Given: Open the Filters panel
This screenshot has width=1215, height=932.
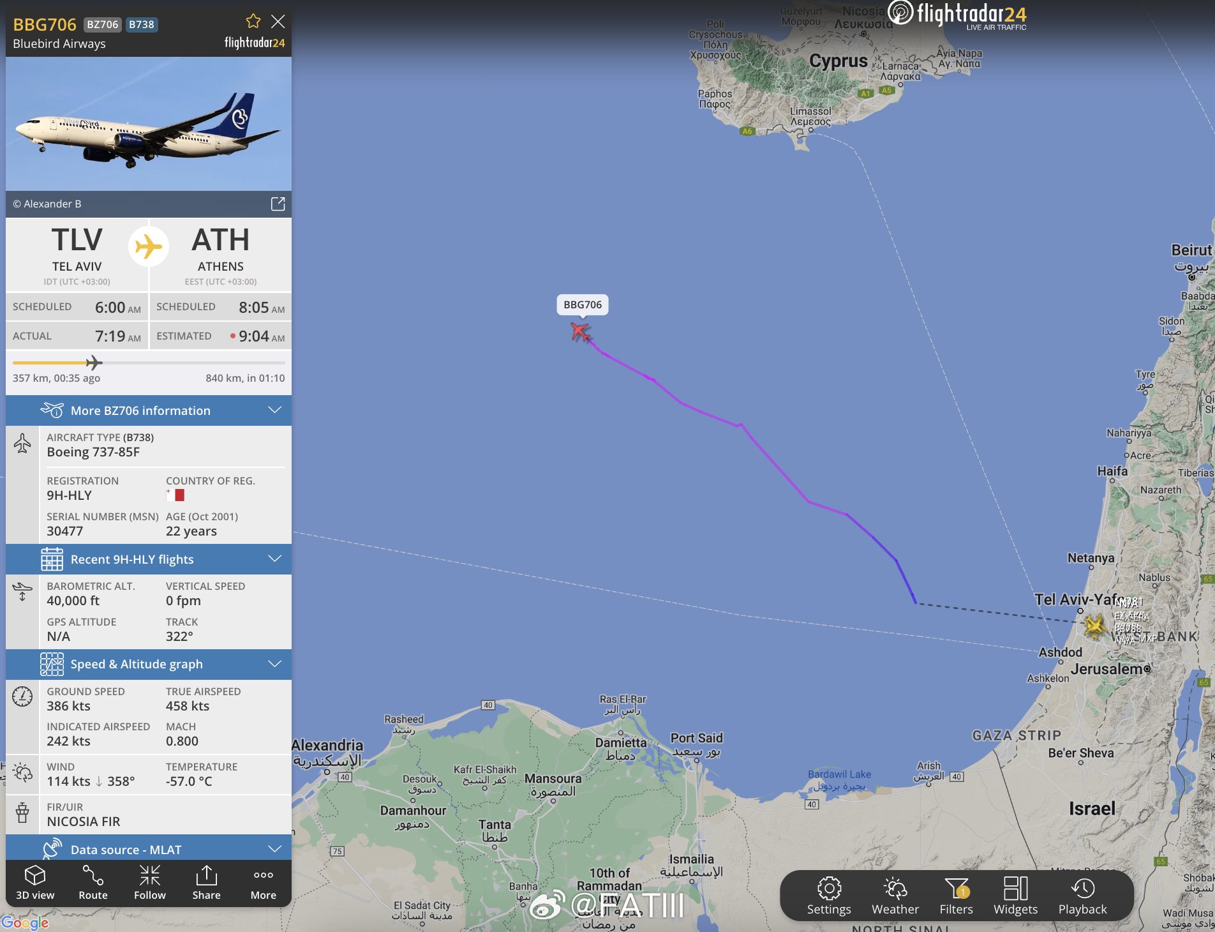Looking at the screenshot, I should click(956, 896).
